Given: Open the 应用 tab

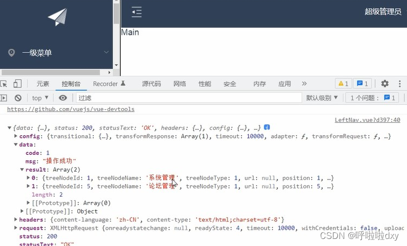Looking at the screenshot, I should [285, 84].
